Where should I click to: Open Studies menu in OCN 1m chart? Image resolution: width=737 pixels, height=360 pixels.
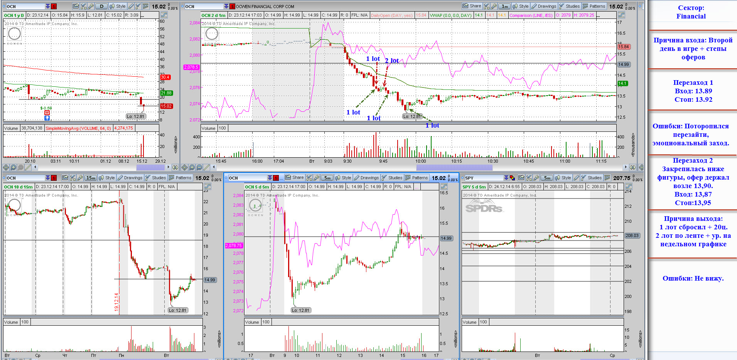tap(569, 6)
